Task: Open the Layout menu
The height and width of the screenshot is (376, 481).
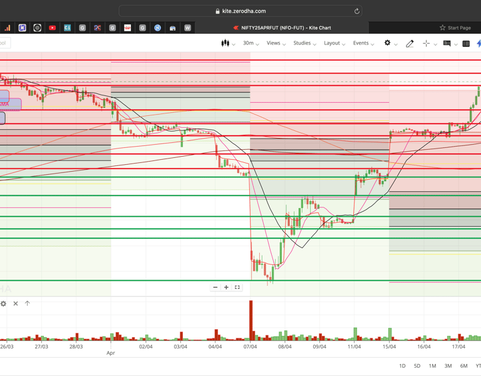Action: 334,43
